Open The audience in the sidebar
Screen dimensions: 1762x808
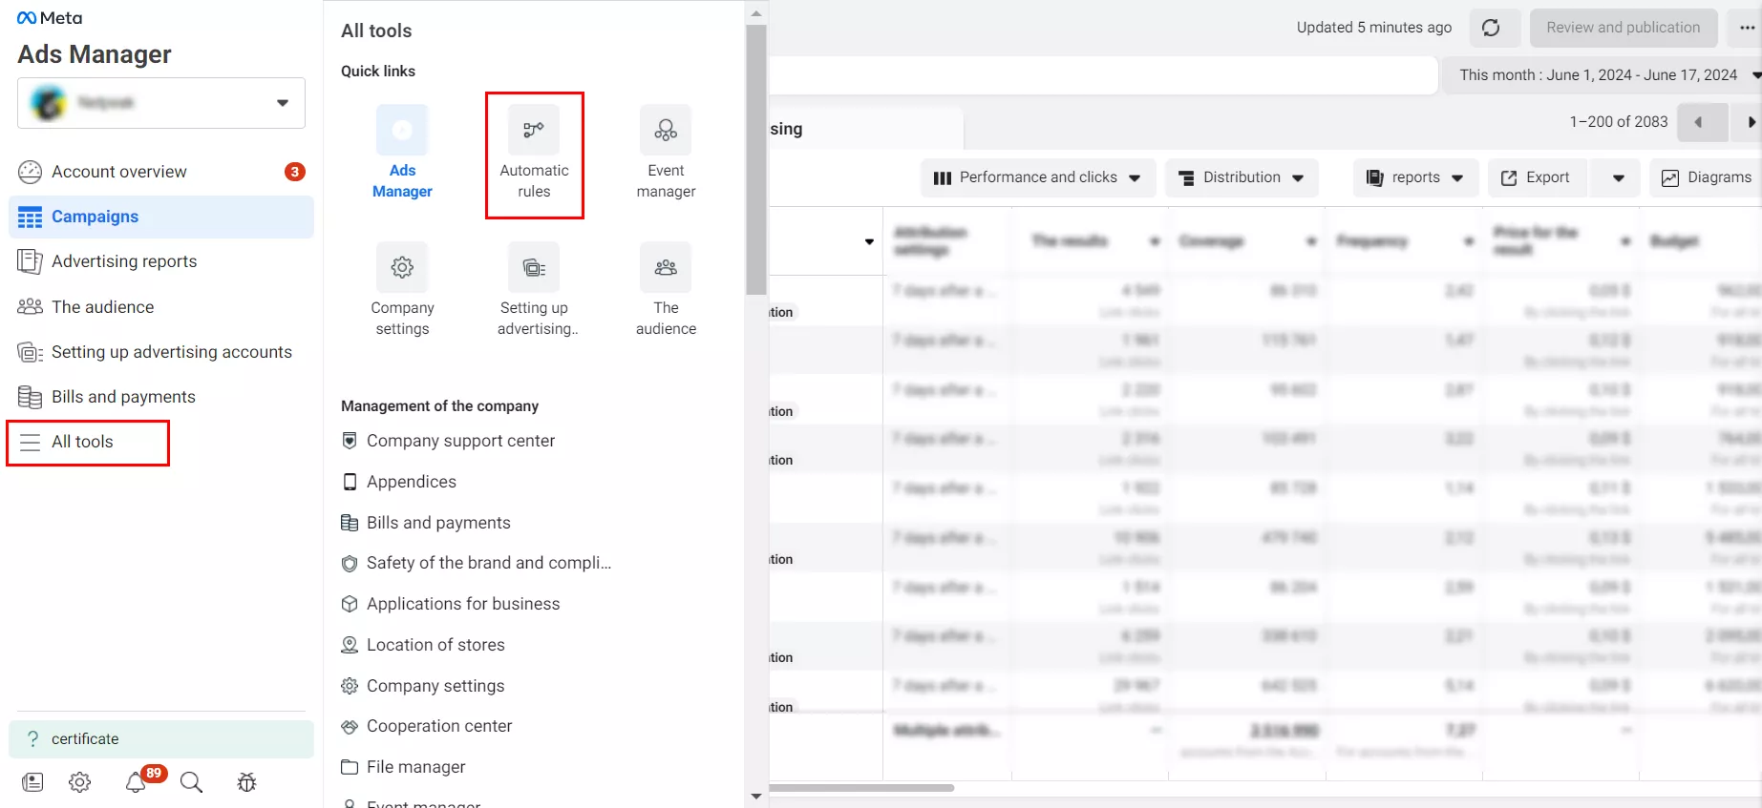(161, 306)
